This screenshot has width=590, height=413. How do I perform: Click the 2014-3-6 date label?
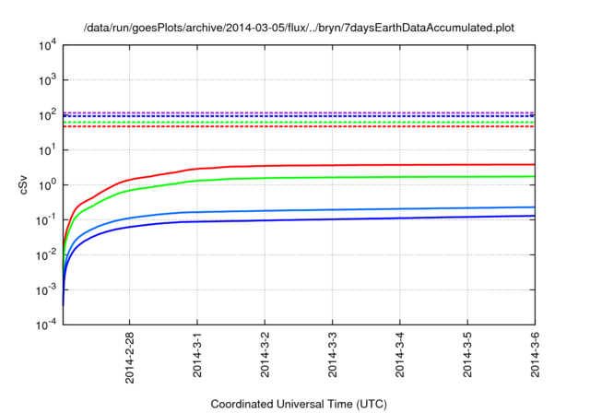click(x=535, y=355)
